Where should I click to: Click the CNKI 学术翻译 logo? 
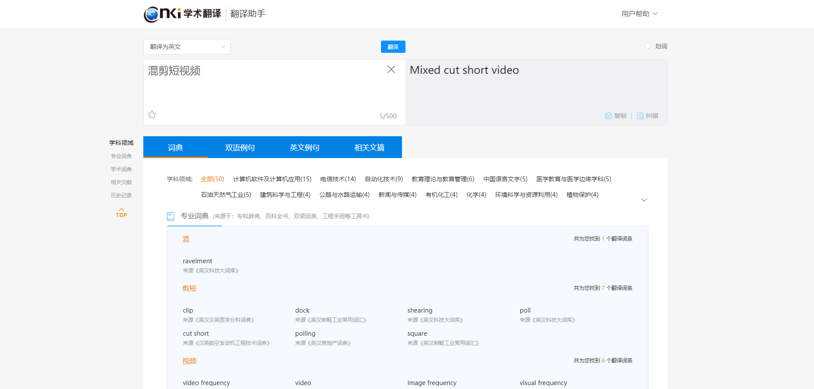pos(182,14)
